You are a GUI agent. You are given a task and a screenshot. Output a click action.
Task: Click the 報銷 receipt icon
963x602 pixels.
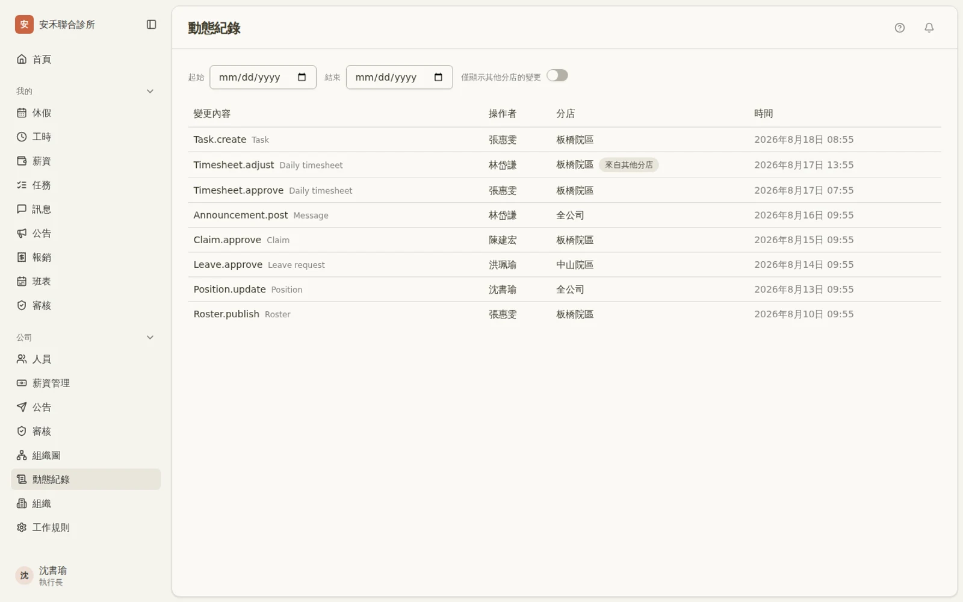[x=22, y=258]
